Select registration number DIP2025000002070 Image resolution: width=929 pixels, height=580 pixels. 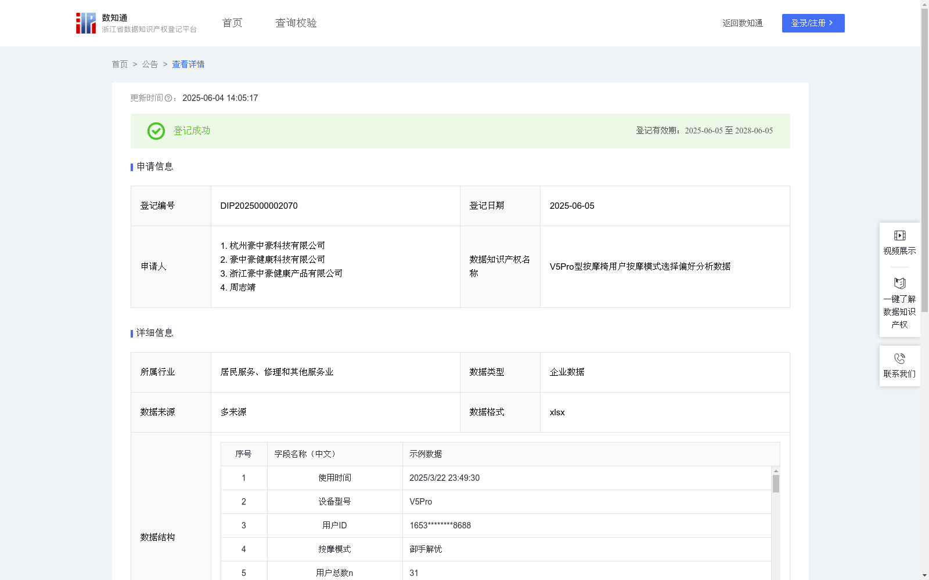[x=259, y=206]
